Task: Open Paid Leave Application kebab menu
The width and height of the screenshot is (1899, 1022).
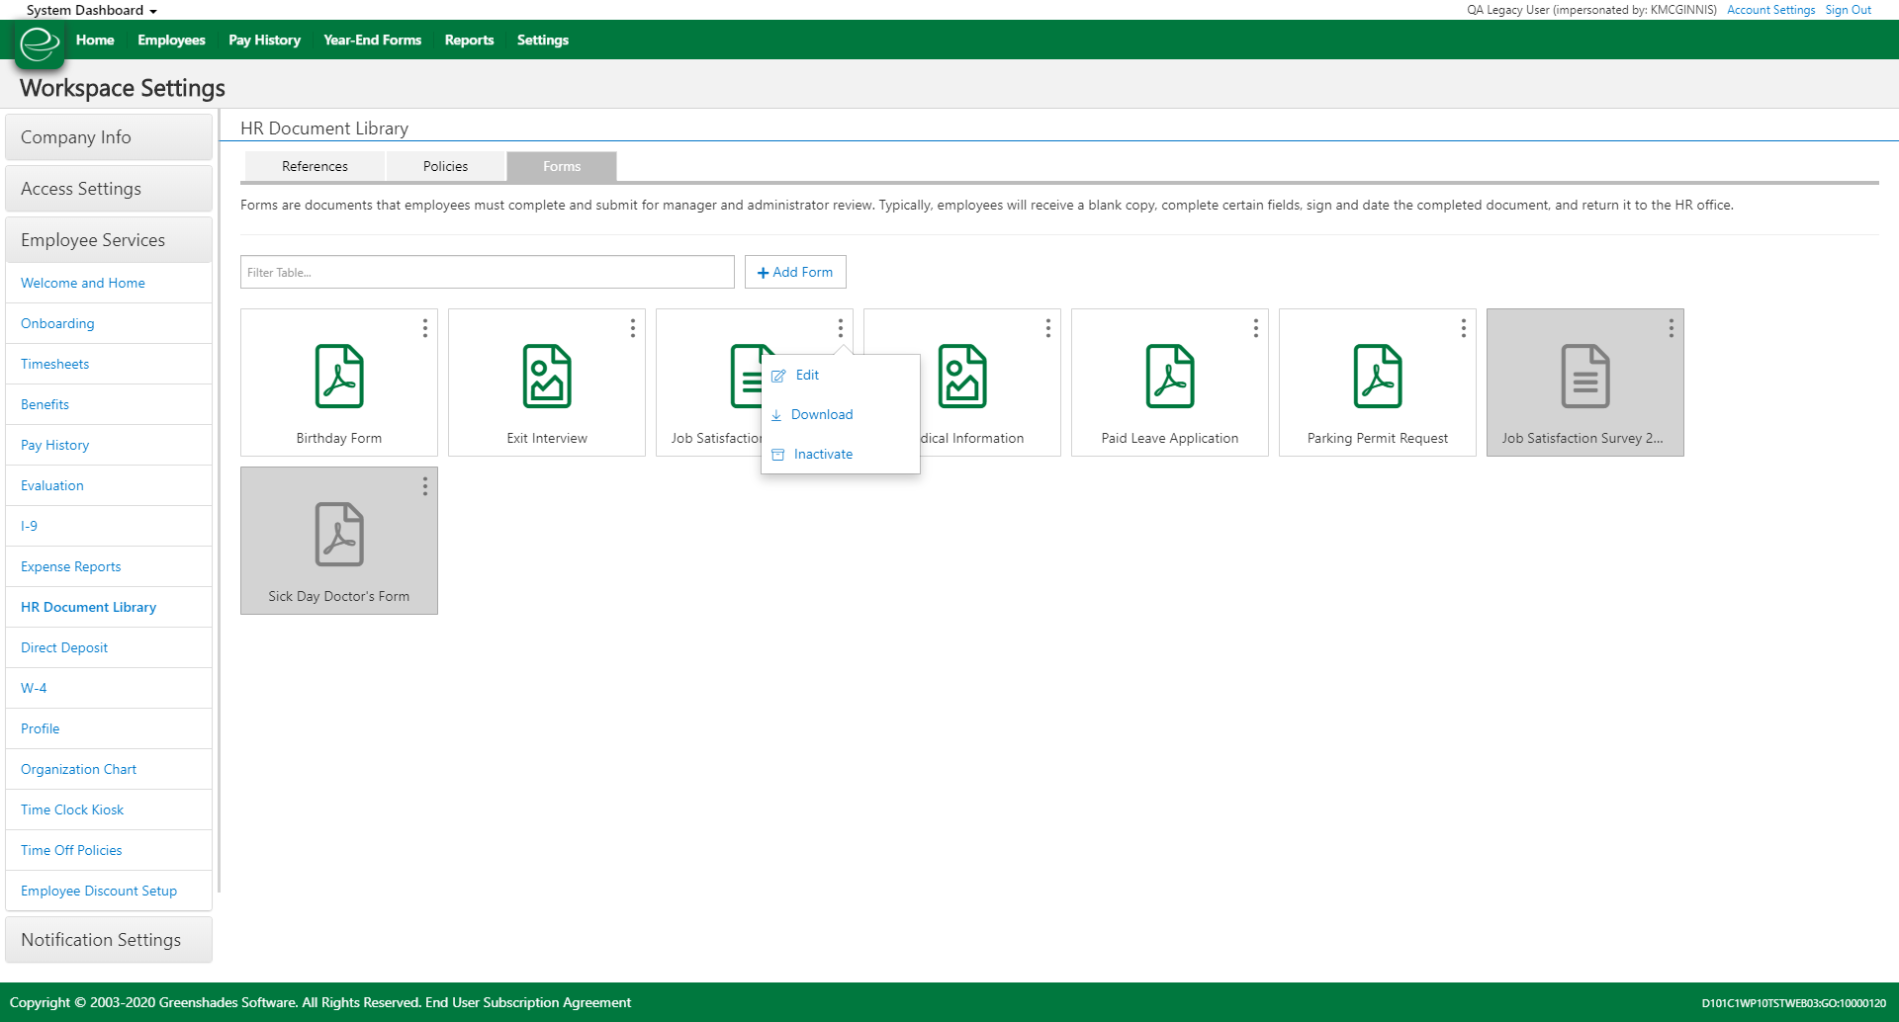Action: [x=1256, y=328]
